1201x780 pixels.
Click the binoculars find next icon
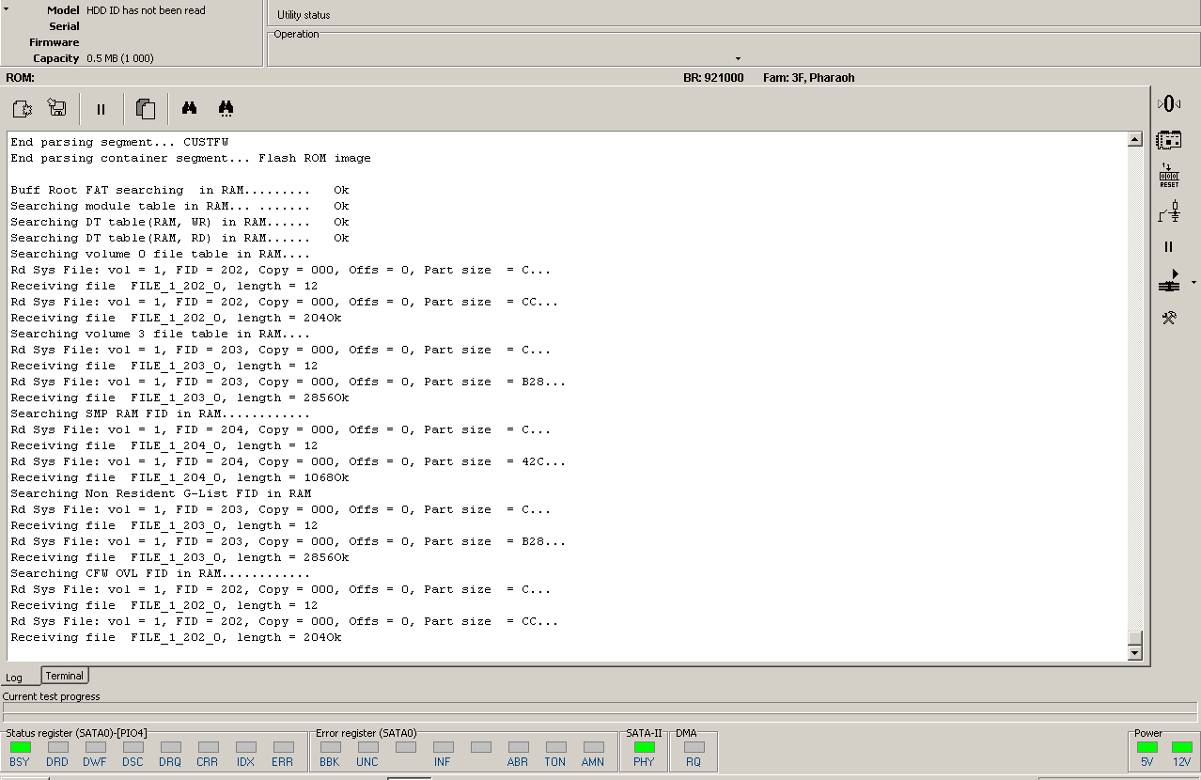point(226,109)
